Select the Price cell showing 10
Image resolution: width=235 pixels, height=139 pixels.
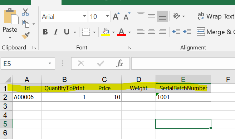[104, 97]
